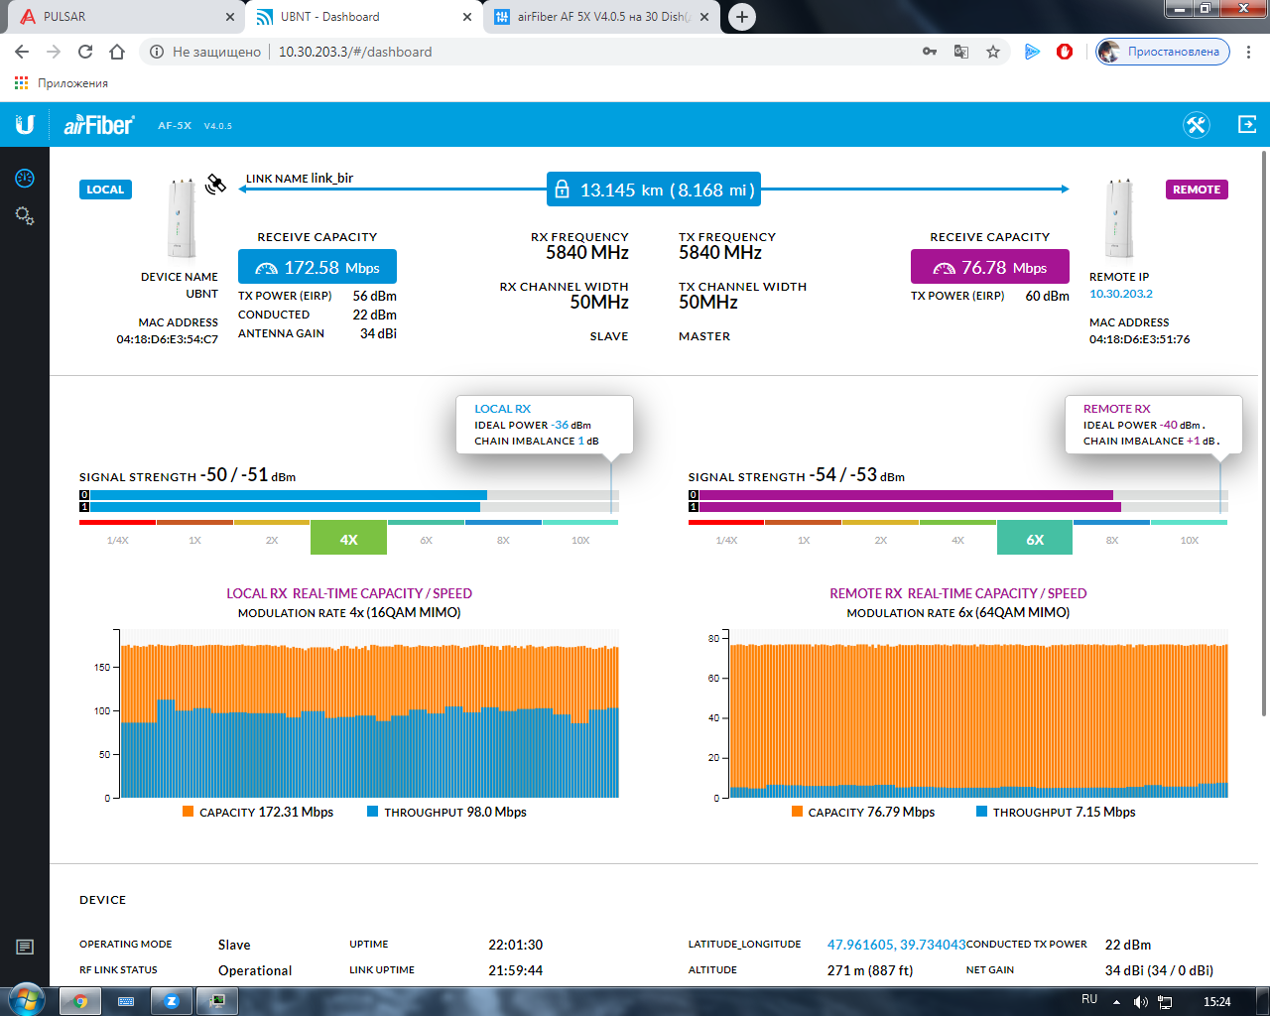Click blue THROUGHPUT 7.15 Mbps legend swatch
1270x1016 pixels.
(982, 812)
